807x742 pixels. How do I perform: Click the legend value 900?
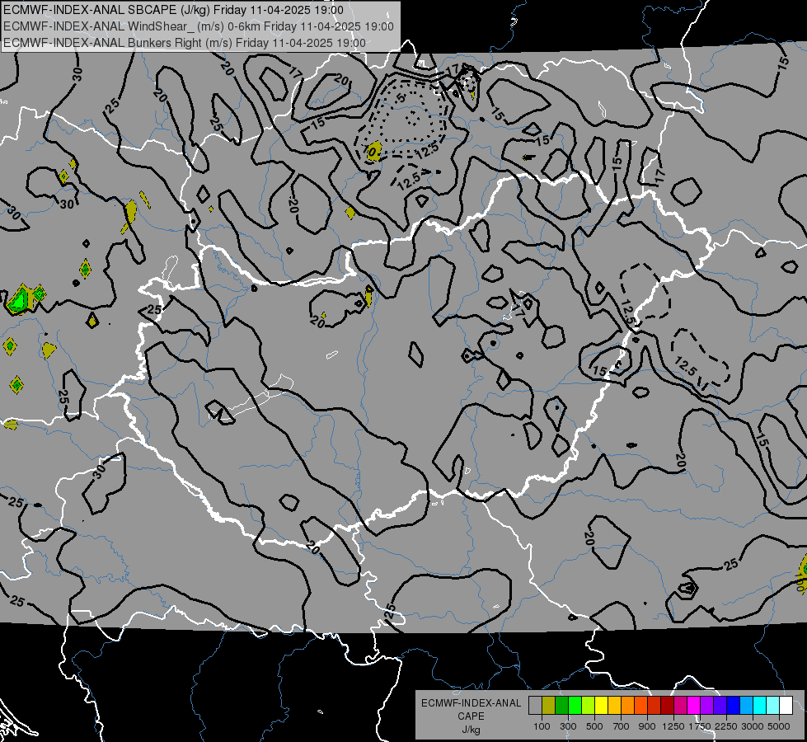[647, 726]
